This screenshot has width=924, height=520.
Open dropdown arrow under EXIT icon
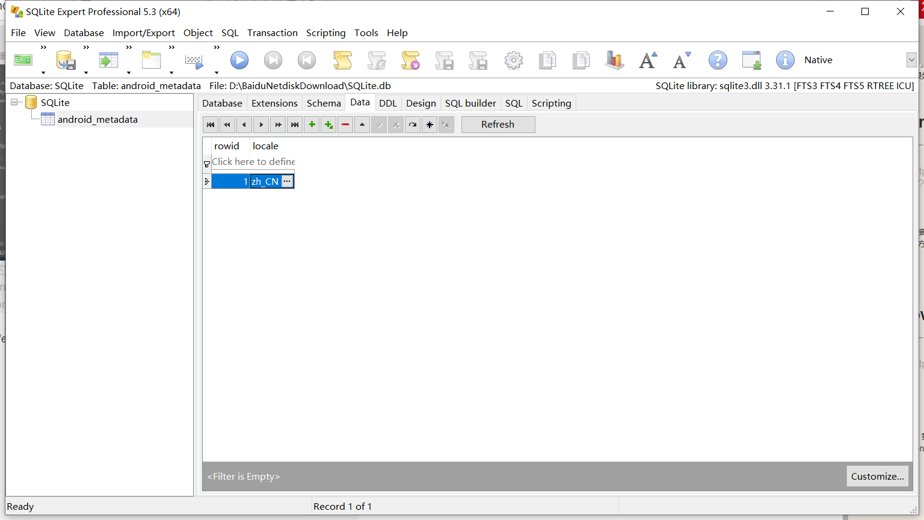click(x=43, y=73)
